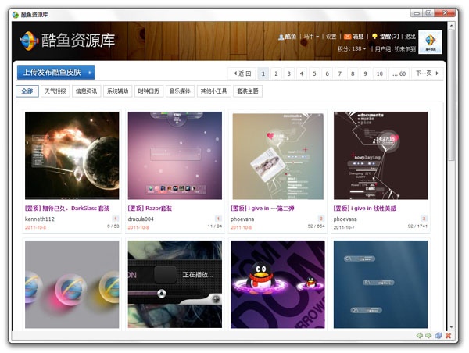The height and width of the screenshot is (353, 469).
Task: Open the Razor套装 skin thumbnail
Action: pos(174,155)
